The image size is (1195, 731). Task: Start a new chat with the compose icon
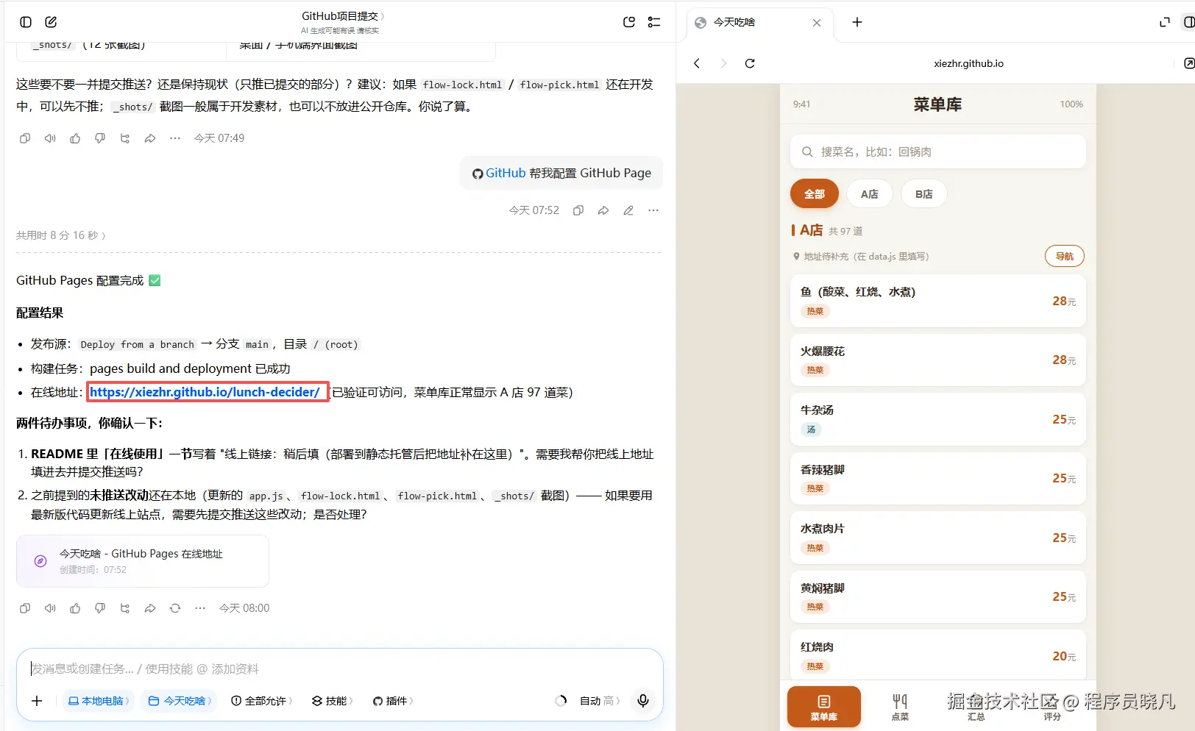click(51, 22)
